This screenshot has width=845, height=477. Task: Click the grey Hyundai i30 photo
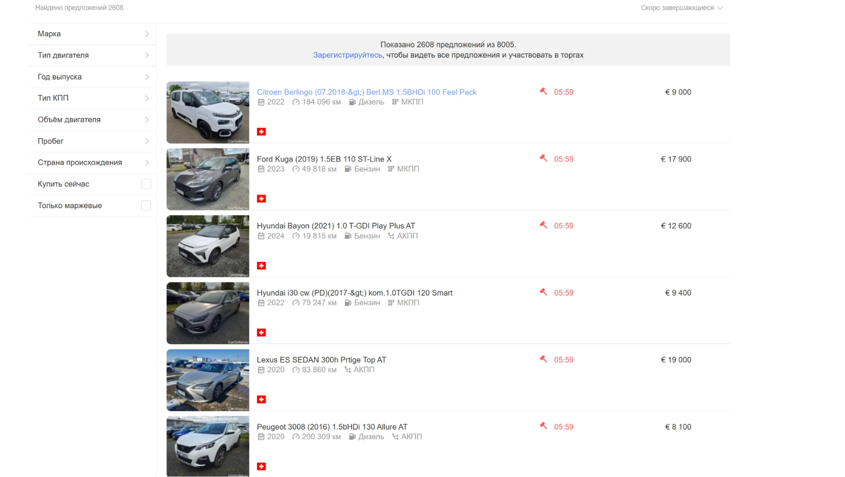click(x=208, y=313)
